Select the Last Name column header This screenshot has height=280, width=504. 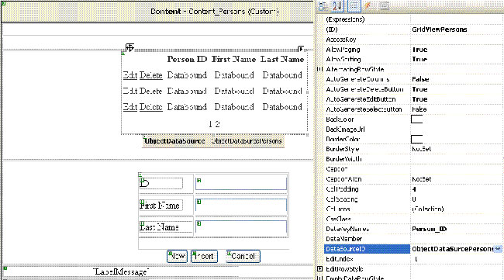tap(282, 60)
